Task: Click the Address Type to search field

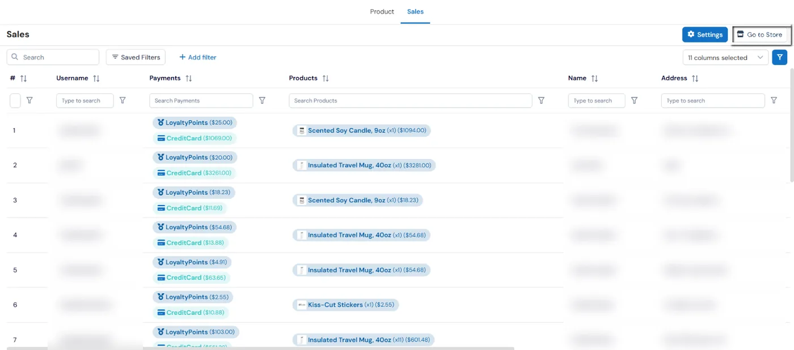Action: tap(713, 101)
